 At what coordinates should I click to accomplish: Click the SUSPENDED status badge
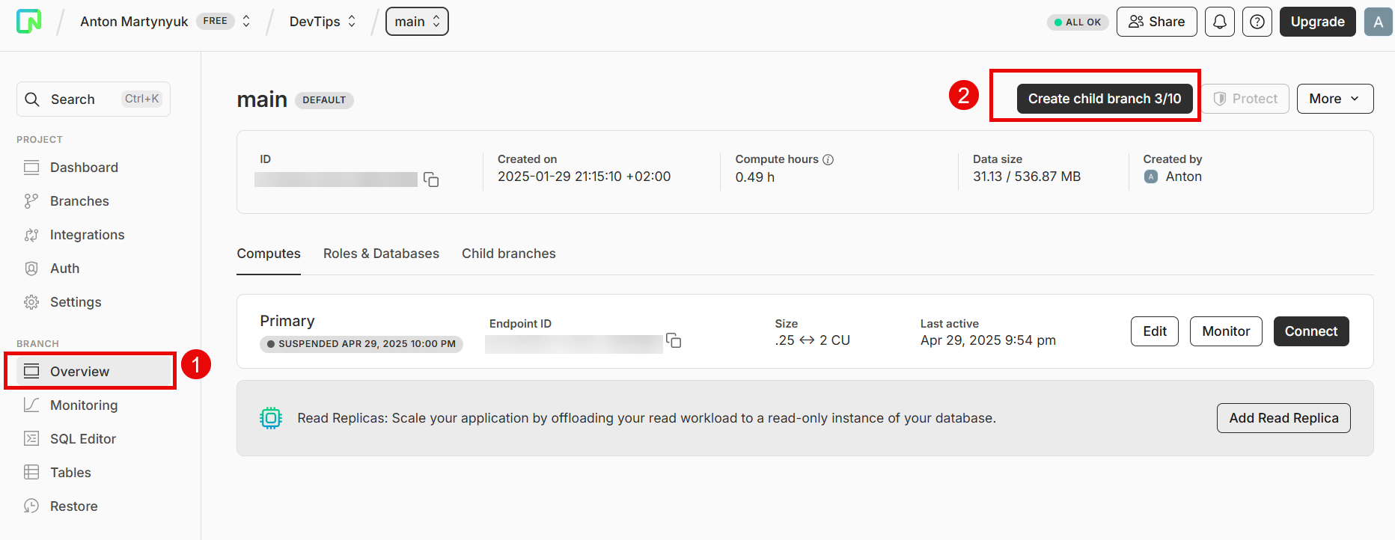(361, 344)
